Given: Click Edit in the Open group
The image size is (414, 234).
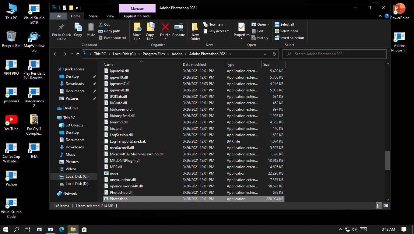Looking at the screenshot, I should tap(258, 31).
